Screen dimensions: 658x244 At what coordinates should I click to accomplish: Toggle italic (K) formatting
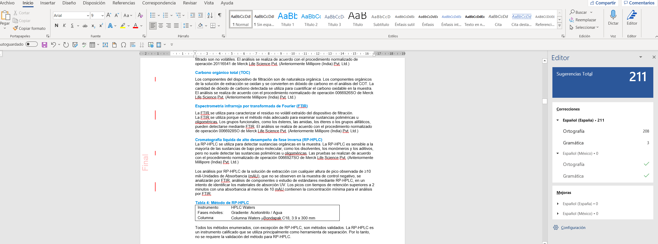coord(64,26)
